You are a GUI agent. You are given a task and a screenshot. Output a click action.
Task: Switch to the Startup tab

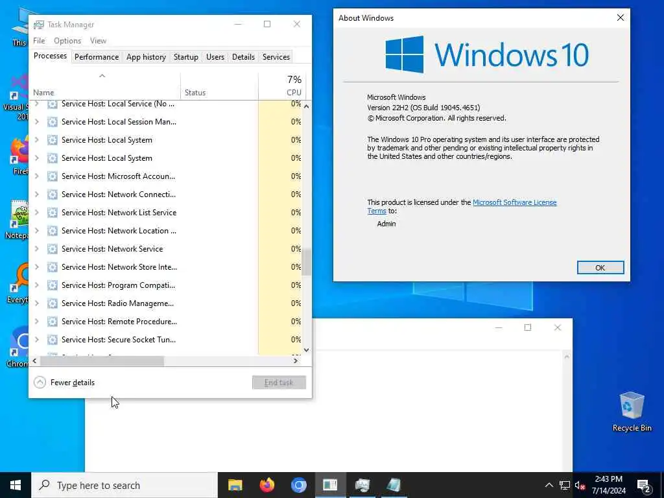[186, 57]
